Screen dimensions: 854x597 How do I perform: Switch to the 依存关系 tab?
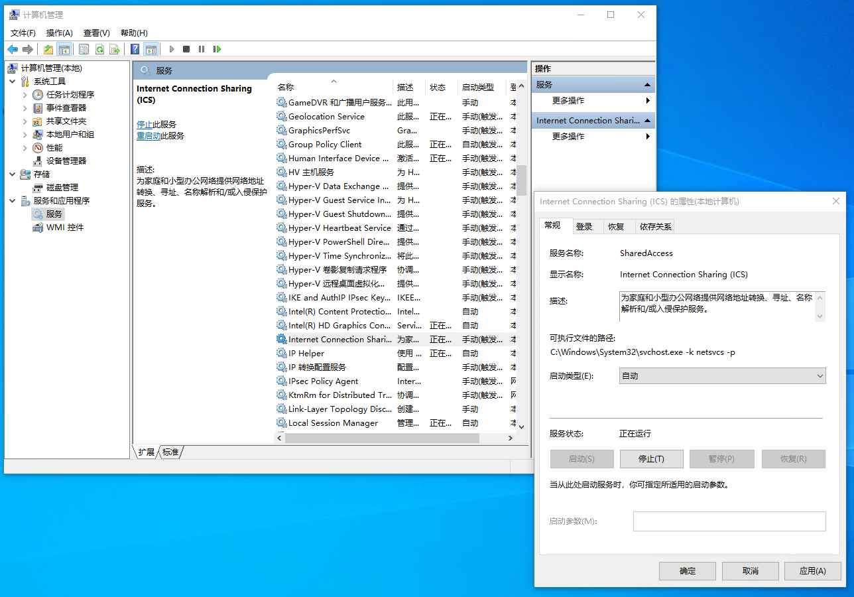pos(655,226)
